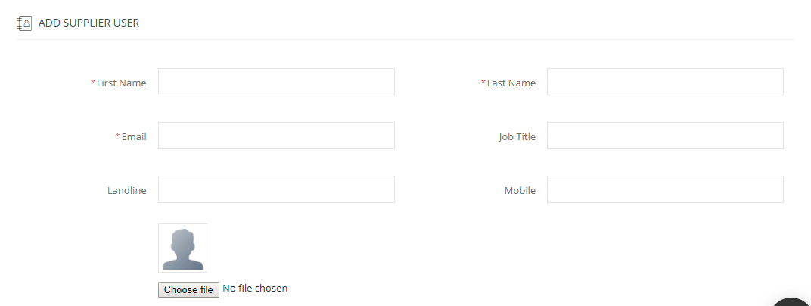
Task: Click inside the Email input field
Action: click(276, 136)
